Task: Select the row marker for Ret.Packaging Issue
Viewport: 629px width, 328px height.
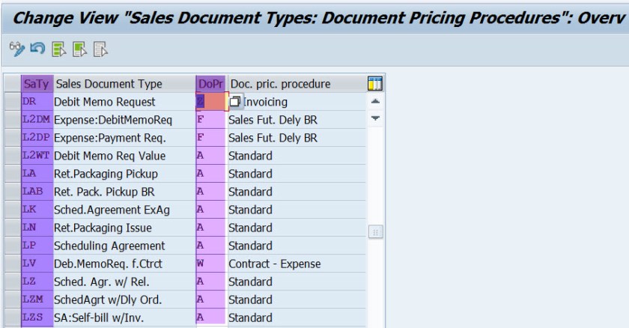Action: [x=12, y=228]
